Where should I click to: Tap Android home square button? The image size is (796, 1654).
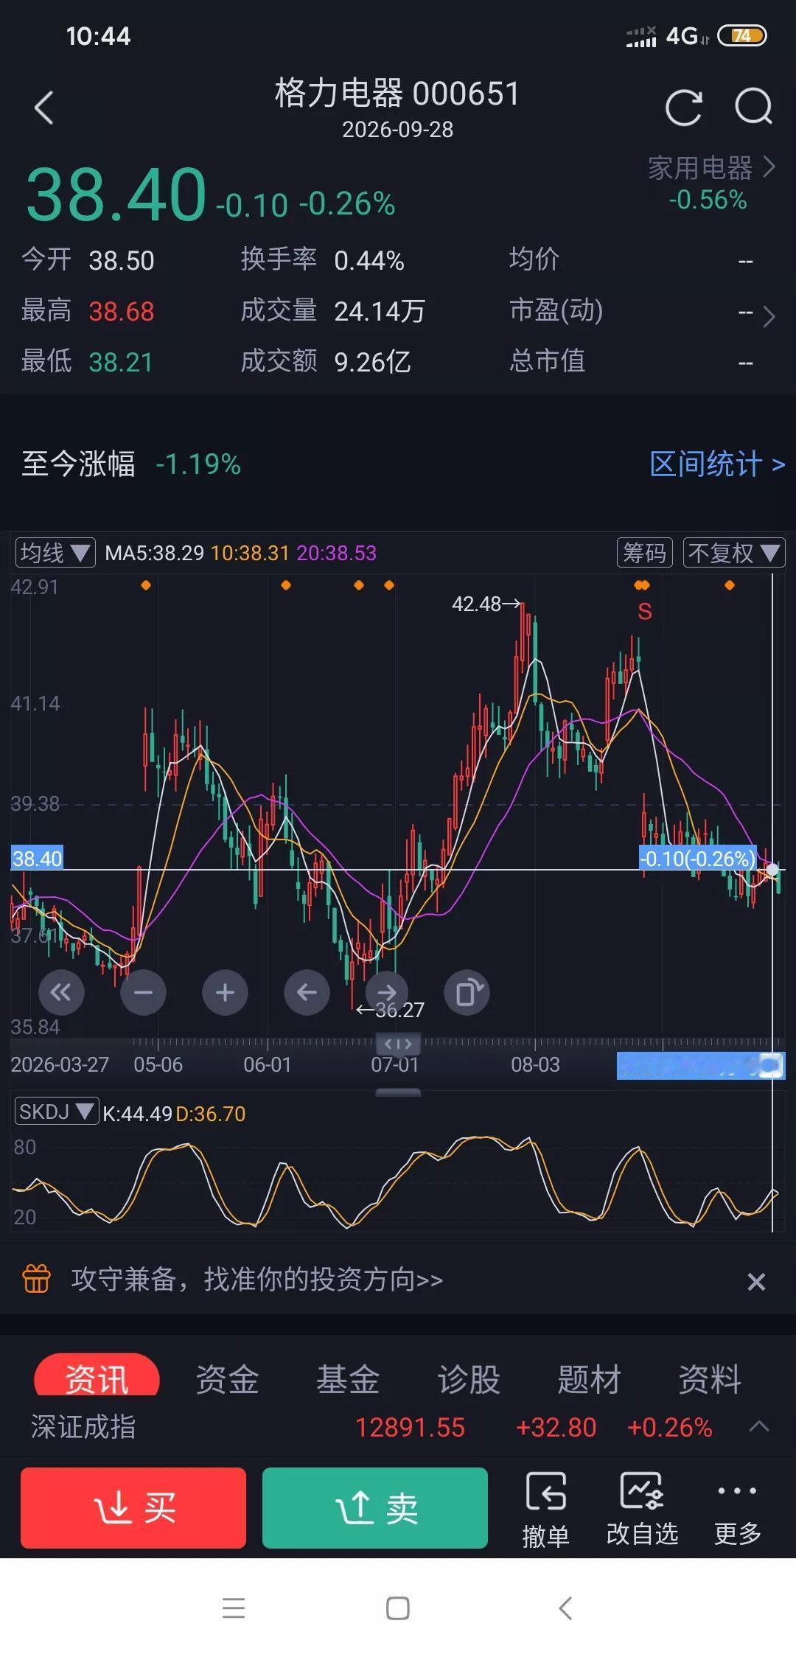click(x=398, y=1608)
